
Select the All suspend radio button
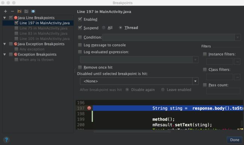tap(104, 28)
